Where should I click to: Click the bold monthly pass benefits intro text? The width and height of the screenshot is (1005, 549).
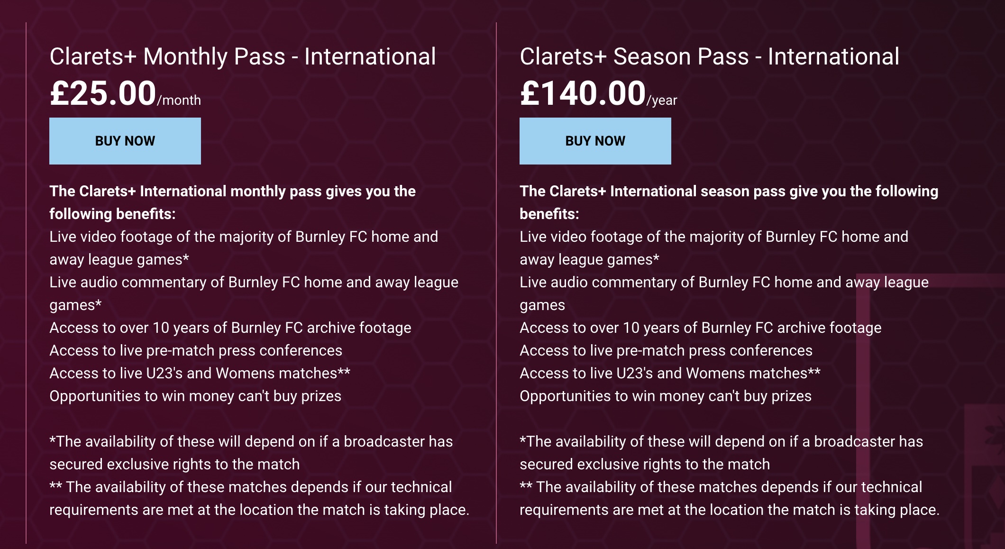tap(232, 202)
